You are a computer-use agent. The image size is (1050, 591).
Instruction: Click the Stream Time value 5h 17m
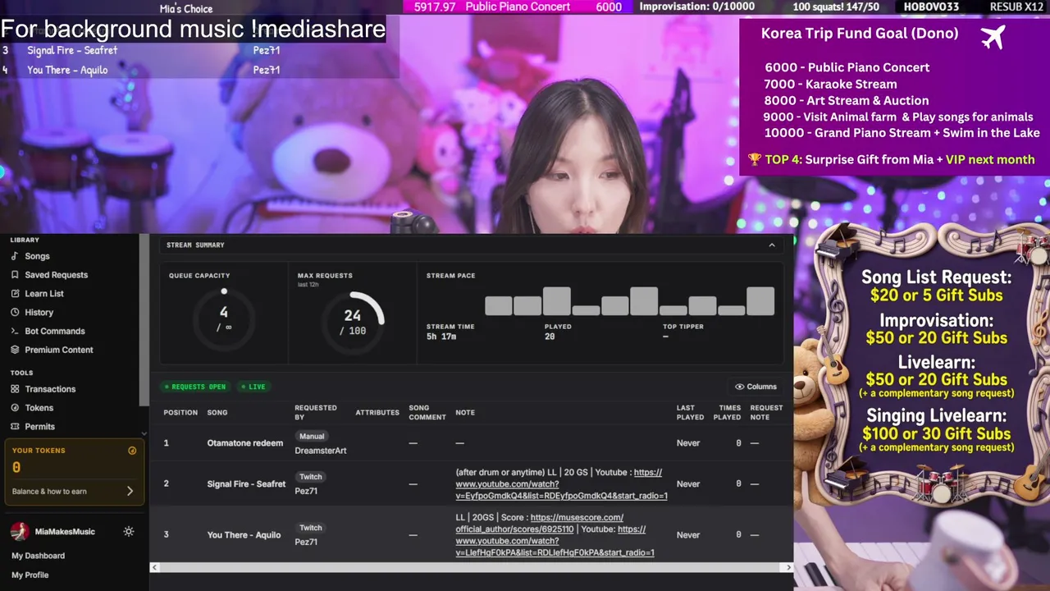(x=441, y=337)
